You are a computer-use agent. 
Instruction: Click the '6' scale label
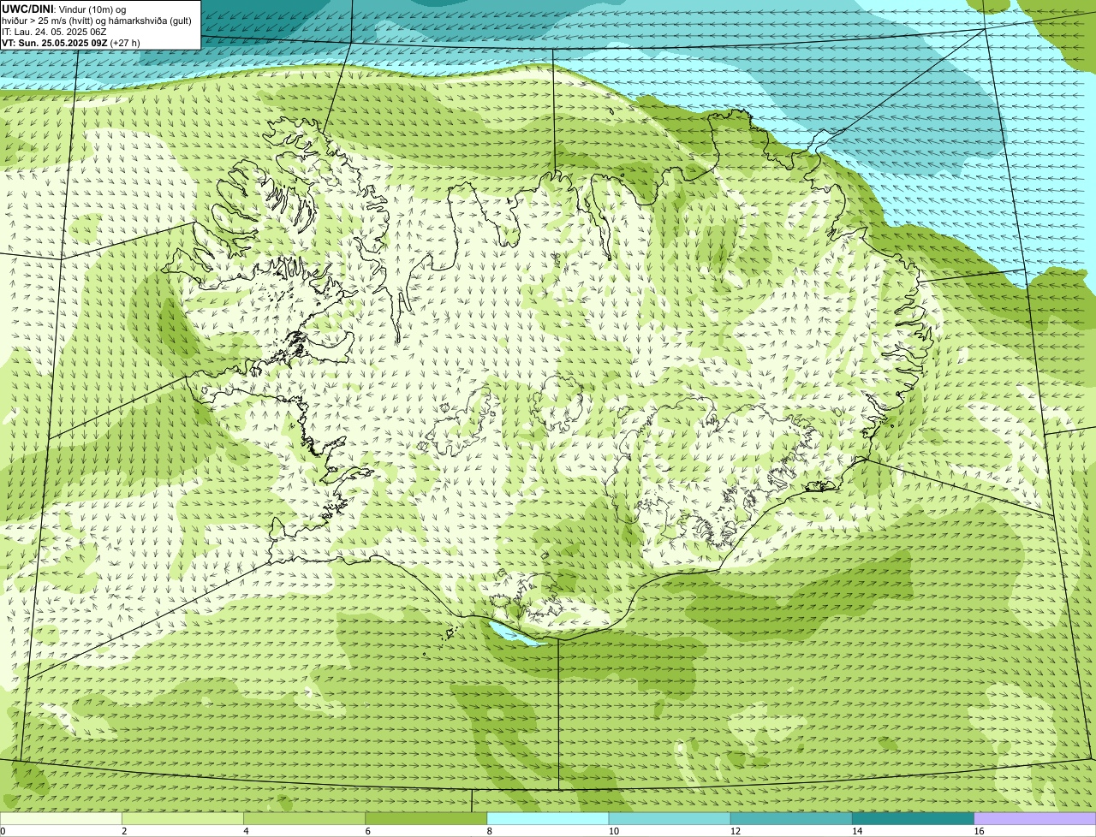[367, 831]
